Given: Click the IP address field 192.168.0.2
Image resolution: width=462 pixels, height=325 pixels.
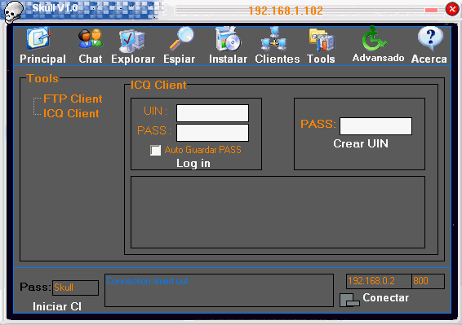Looking at the screenshot, I should coord(379,281).
